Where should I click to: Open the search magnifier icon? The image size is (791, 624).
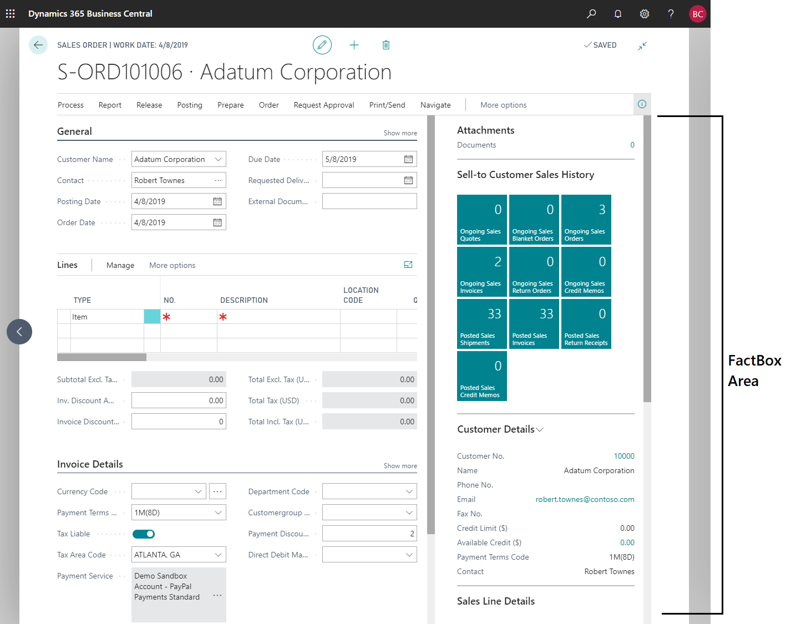click(591, 14)
